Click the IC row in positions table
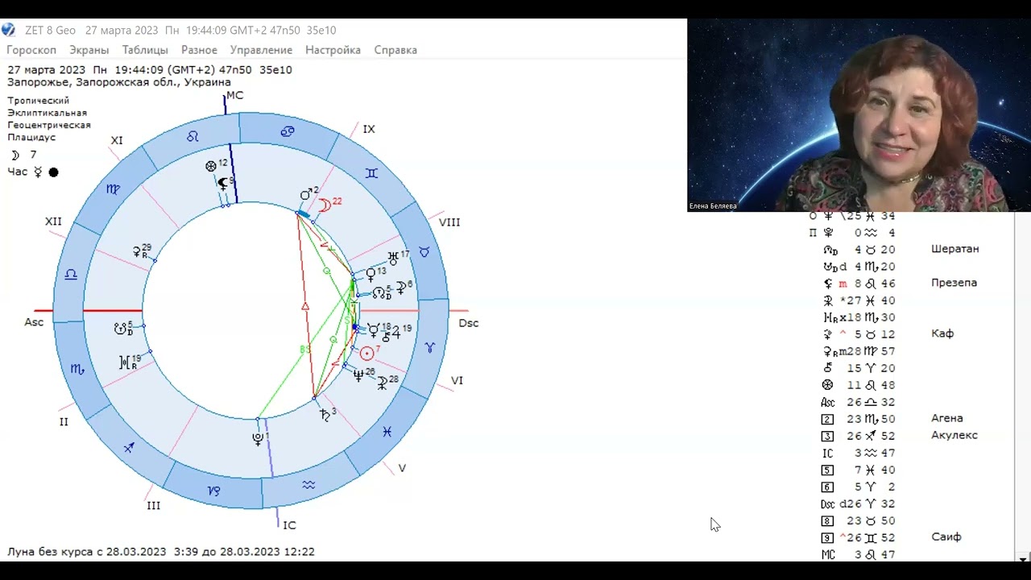The width and height of the screenshot is (1031, 580). click(858, 453)
